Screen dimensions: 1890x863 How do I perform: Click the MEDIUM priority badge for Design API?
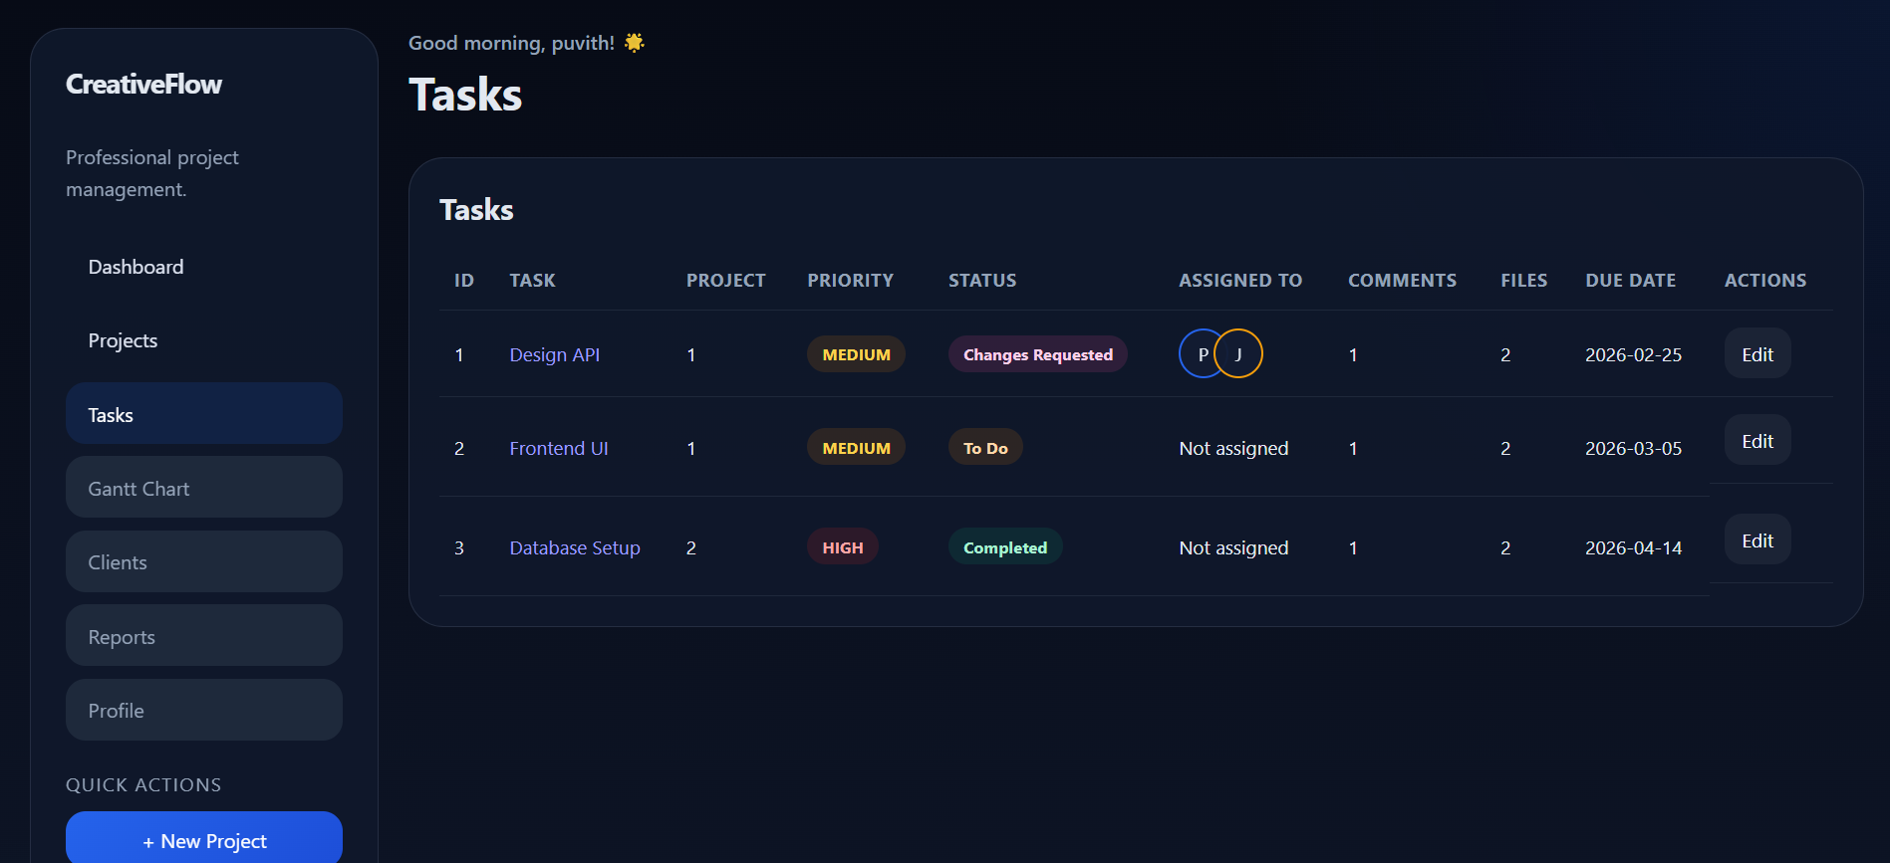click(x=856, y=354)
